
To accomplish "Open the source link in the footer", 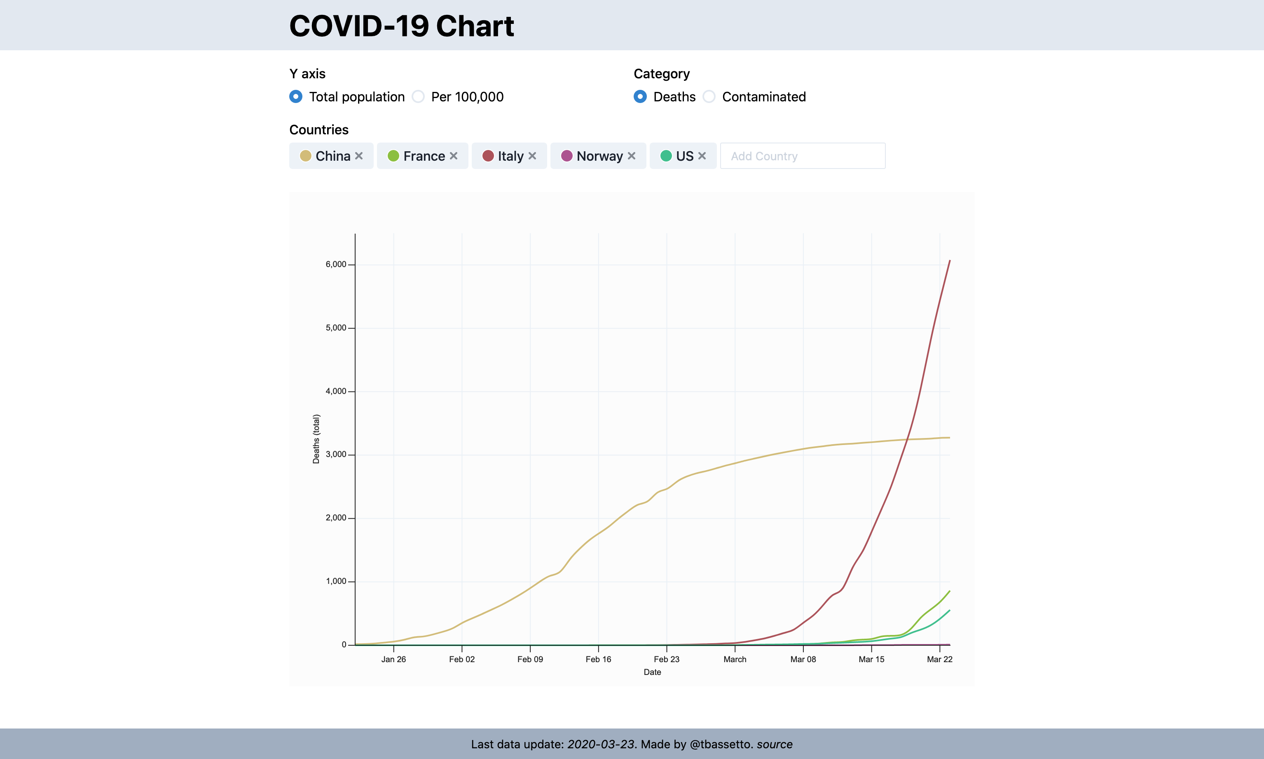I will point(775,745).
